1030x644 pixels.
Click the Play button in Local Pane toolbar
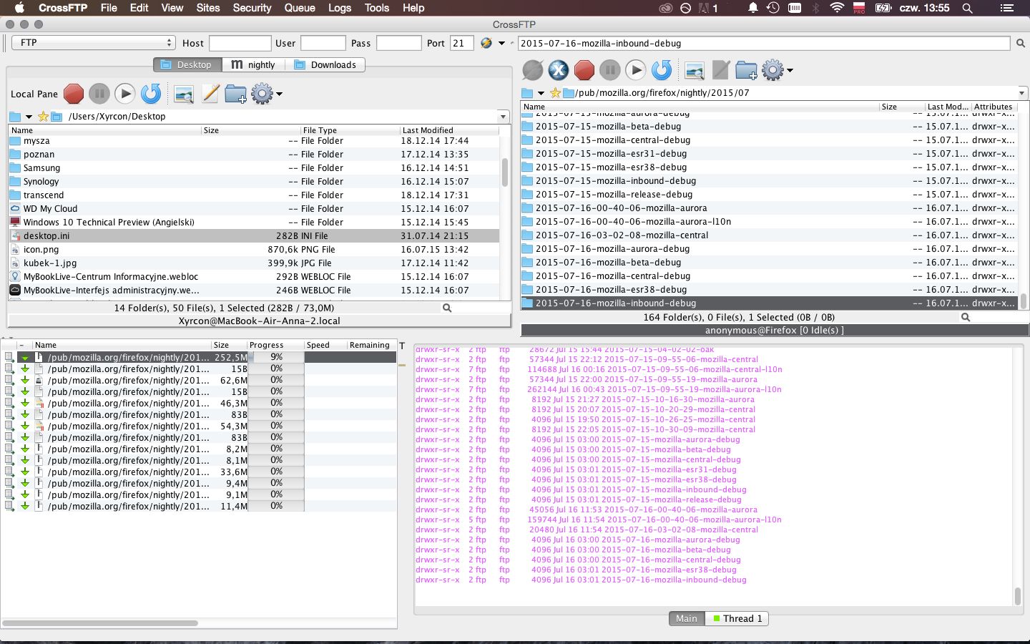[x=125, y=94]
